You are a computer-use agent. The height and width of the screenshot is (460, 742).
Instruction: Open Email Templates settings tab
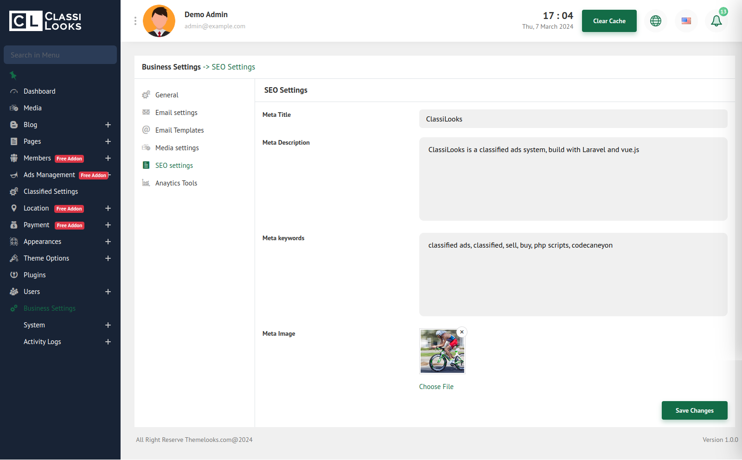[179, 130]
